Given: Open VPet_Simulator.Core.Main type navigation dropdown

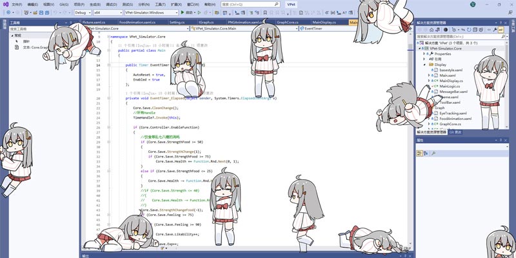Looking at the screenshot, I should click(244, 28).
